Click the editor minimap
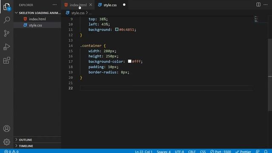272x153 pixels. pyautogui.click(x=256, y=19)
